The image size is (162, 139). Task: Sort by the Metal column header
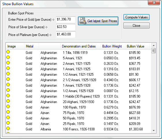click(x=31, y=46)
